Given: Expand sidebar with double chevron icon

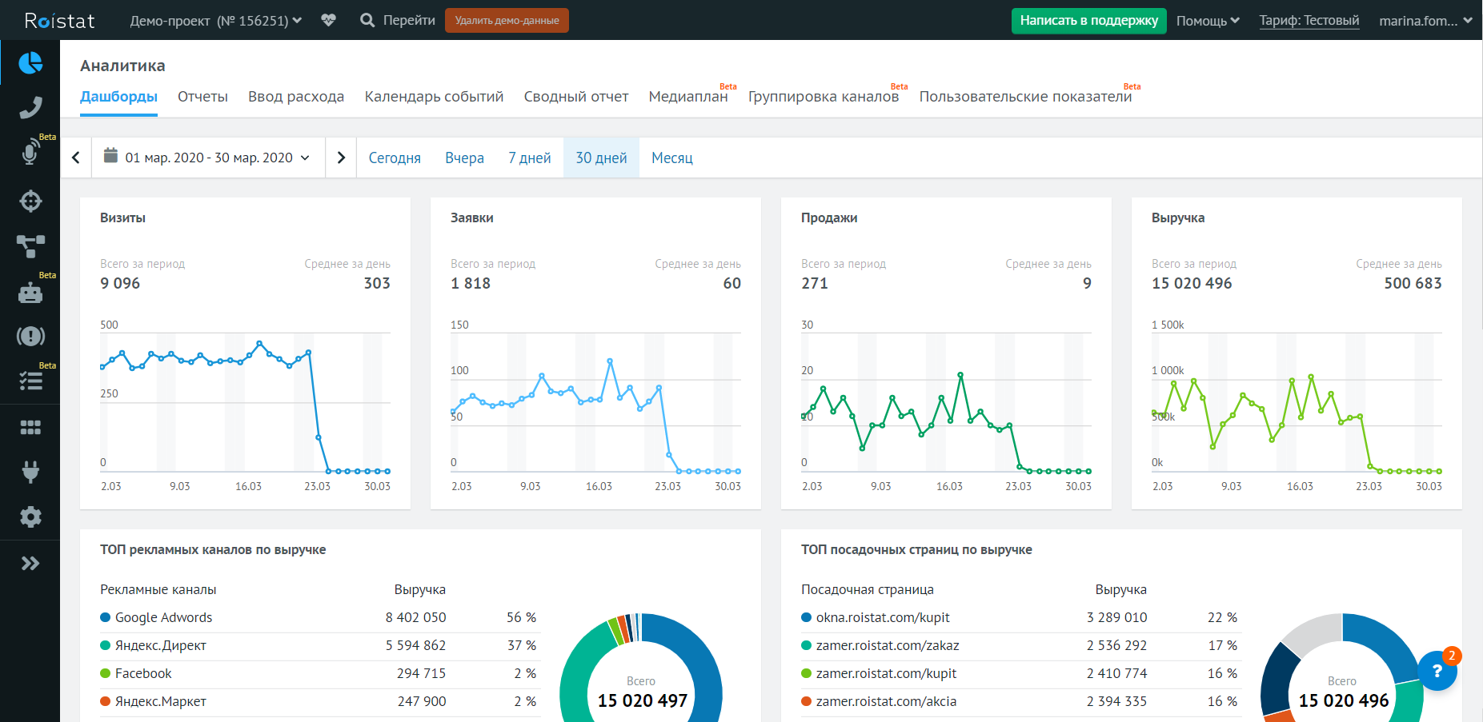Looking at the screenshot, I should 30,563.
